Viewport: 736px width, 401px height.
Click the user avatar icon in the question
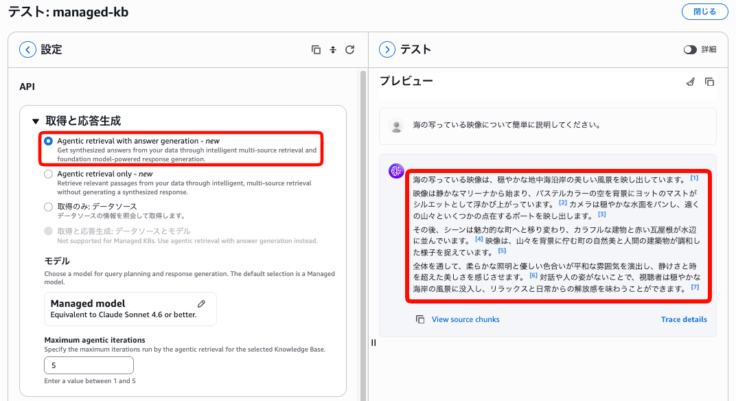[397, 126]
